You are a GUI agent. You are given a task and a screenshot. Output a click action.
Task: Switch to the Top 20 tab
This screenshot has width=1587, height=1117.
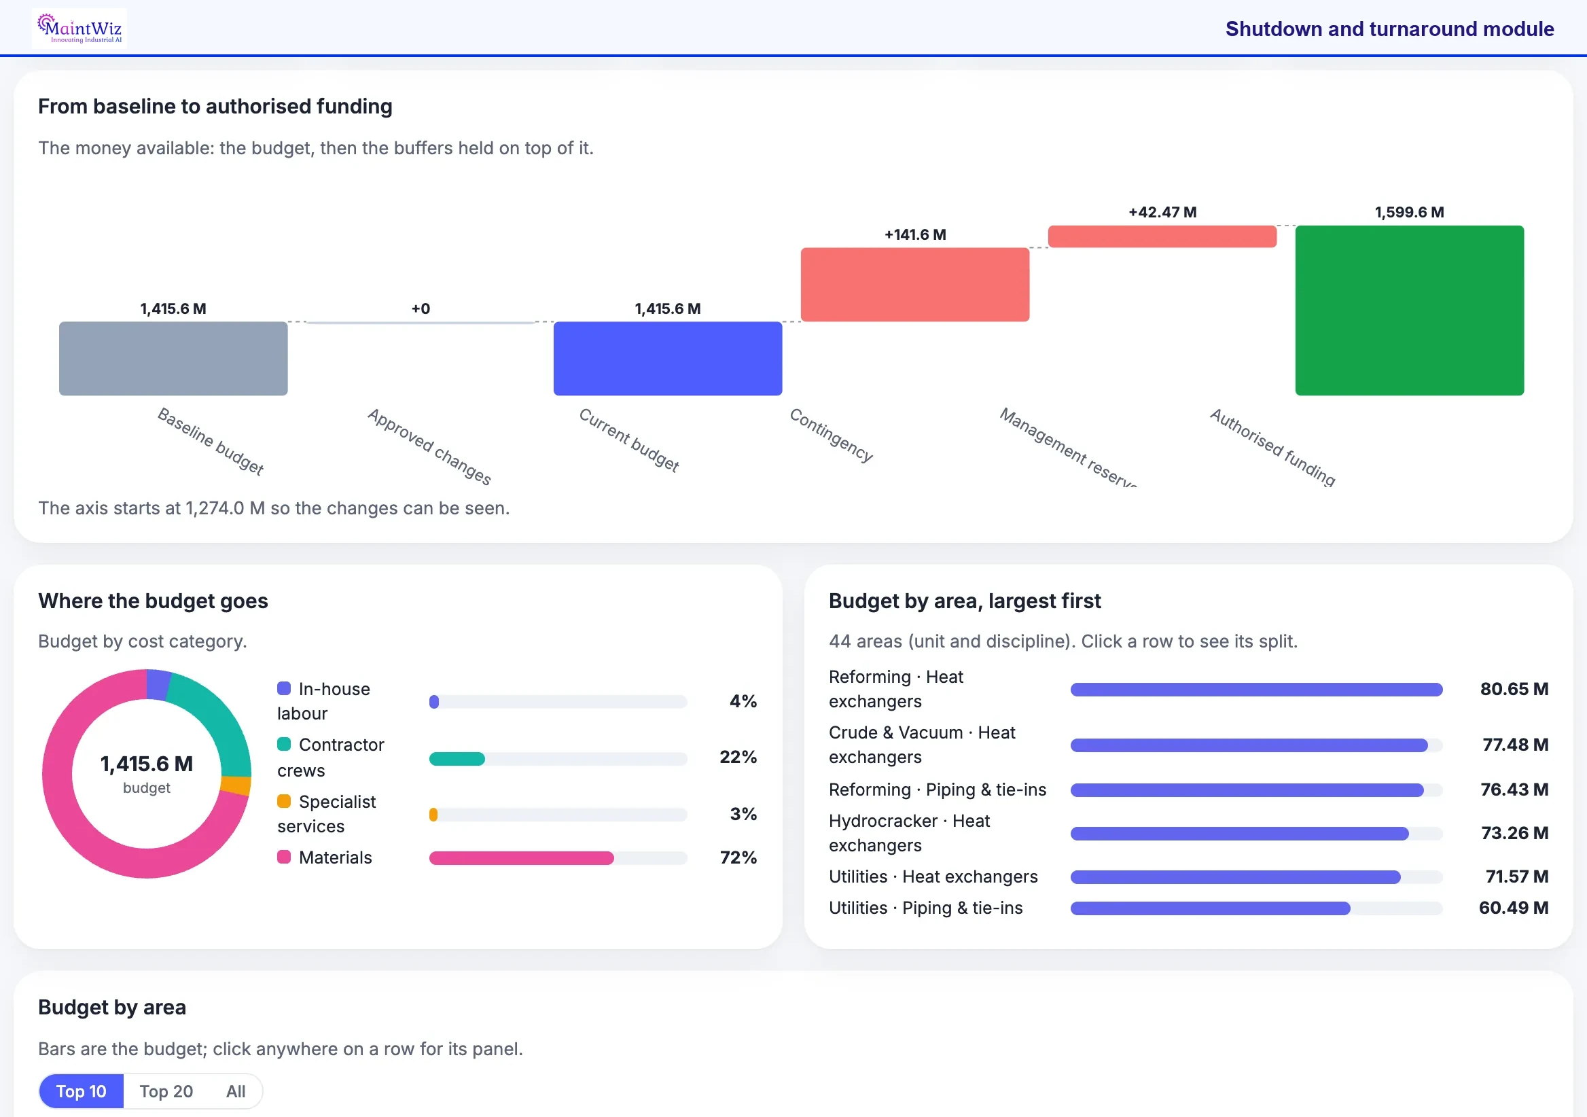pyautogui.click(x=166, y=1091)
